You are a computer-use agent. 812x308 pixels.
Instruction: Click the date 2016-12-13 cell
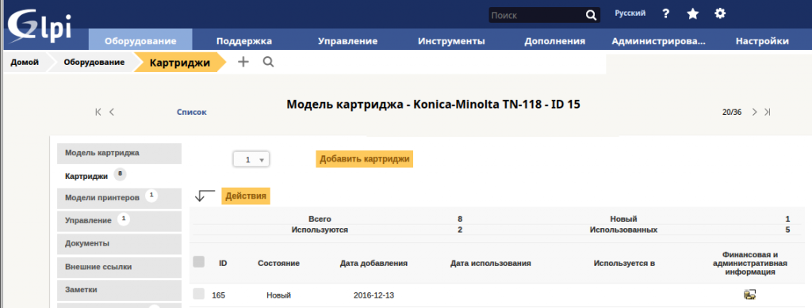(374, 295)
